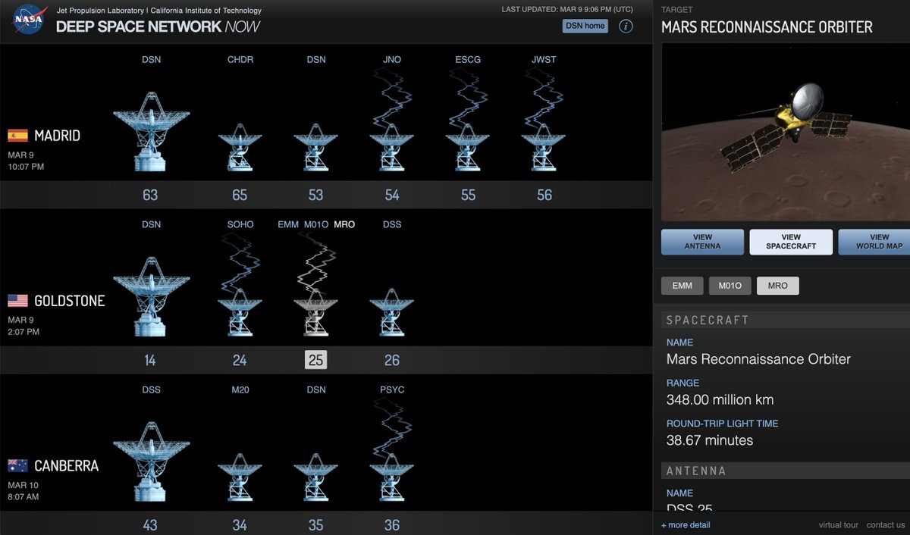Screen dimensions: 910x535
Task: Click the NASA logo
Action: tap(30, 20)
